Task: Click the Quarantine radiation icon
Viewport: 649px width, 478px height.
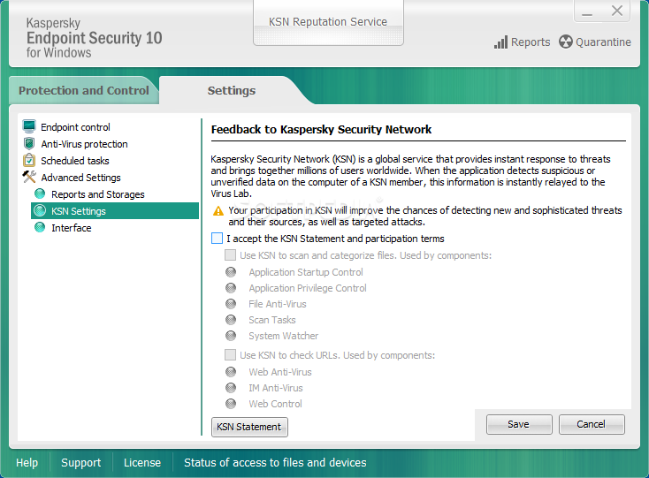Action: [x=566, y=42]
